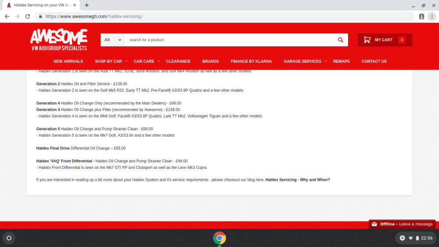Screen dimensions: 439x247
Task: Click the plus notification icon in tray
Action: tap(402, 238)
